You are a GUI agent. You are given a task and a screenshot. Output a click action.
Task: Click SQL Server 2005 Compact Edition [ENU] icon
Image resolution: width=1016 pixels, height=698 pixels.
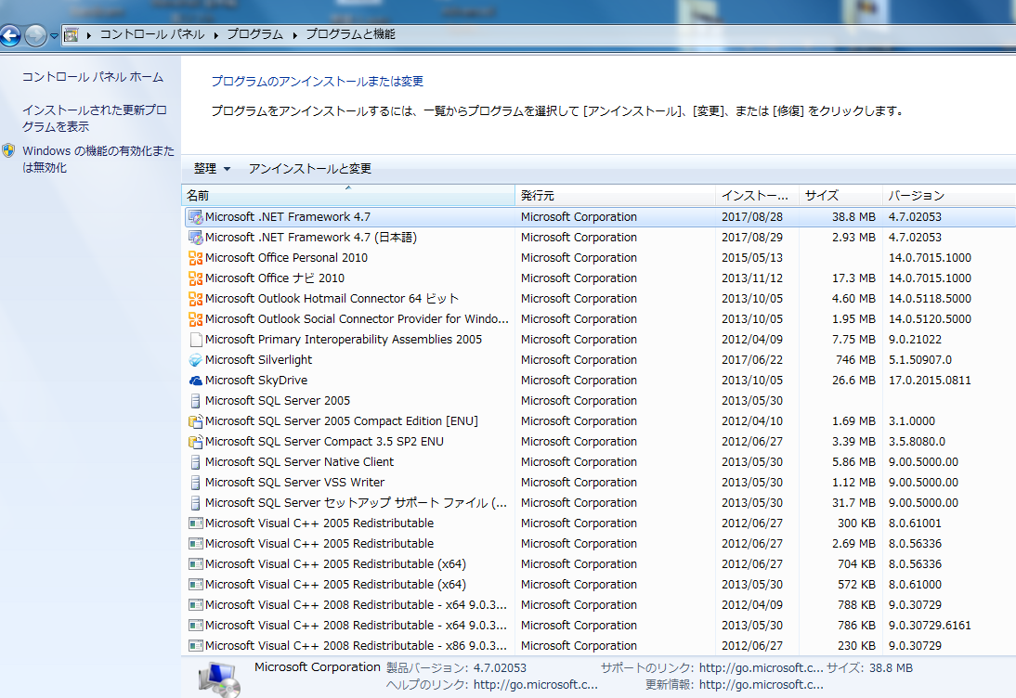(195, 420)
